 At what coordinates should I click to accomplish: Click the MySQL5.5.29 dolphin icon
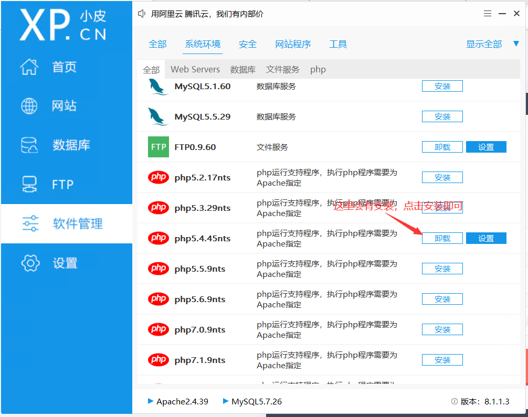[158, 116]
